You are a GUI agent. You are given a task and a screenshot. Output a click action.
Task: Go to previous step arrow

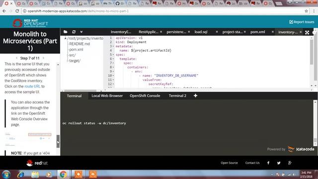click(16, 58)
